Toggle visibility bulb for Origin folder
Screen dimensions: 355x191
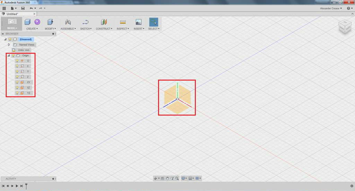13,56
